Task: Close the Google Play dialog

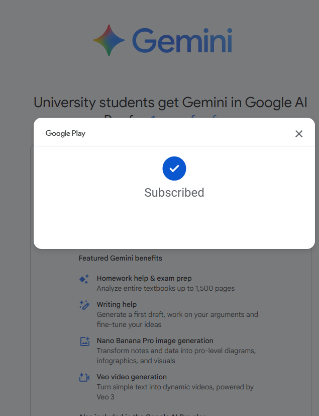Action: pyautogui.click(x=299, y=134)
